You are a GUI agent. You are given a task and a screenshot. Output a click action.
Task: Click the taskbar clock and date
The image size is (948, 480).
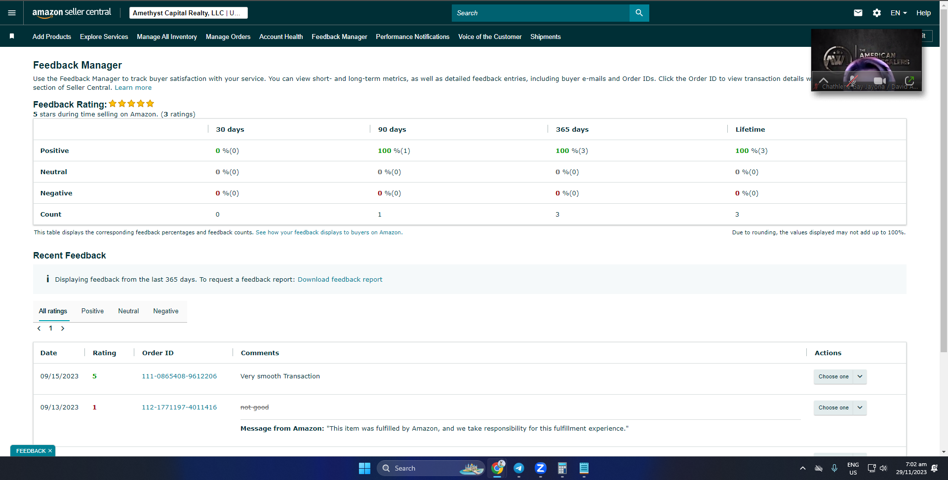(x=911, y=468)
